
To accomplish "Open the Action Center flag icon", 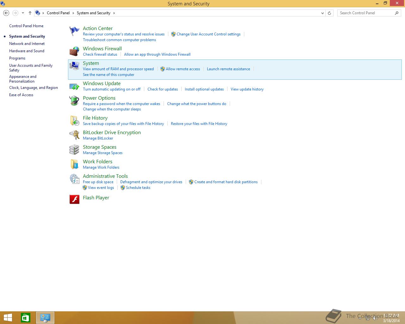I will [x=74, y=31].
